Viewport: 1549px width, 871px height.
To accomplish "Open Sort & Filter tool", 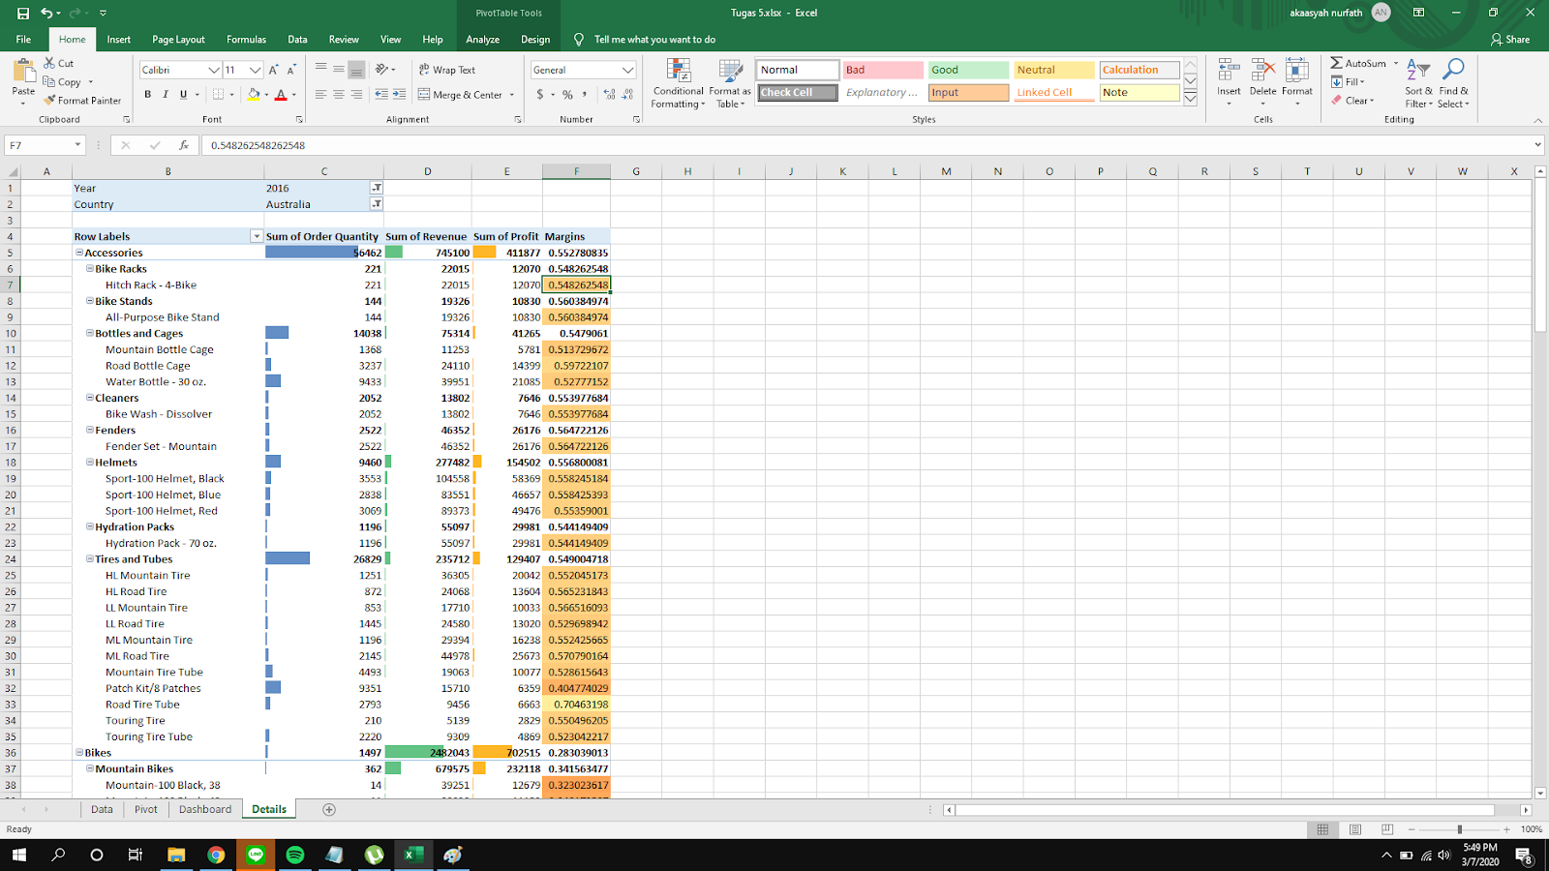I will [x=1418, y=83].
